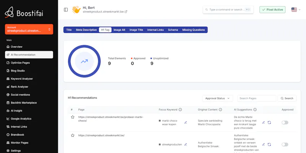Toggle the sidebar panel icon
306x153 pixels.
[66, 10]
